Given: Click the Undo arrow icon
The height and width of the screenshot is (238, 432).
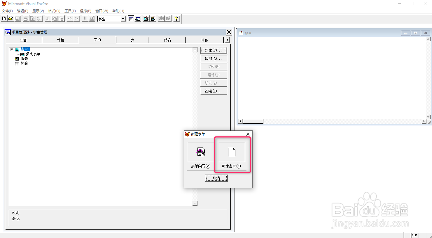Looking at the screenshot, I should click(x=69, y=19).
